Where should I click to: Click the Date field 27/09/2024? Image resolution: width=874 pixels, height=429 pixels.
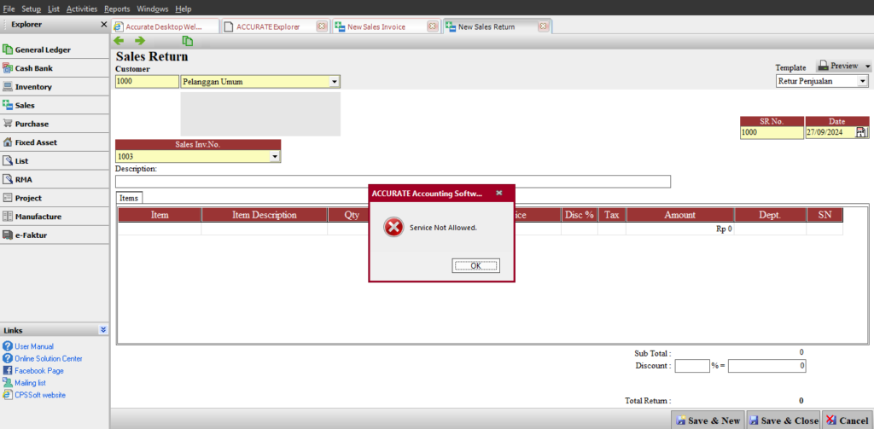tap(830, 132)
